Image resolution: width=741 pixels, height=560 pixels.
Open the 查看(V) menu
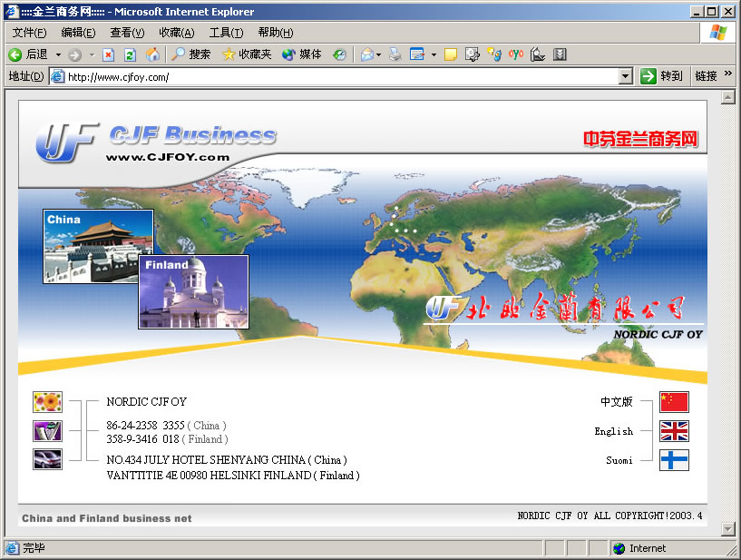click(x=127, y=33)
